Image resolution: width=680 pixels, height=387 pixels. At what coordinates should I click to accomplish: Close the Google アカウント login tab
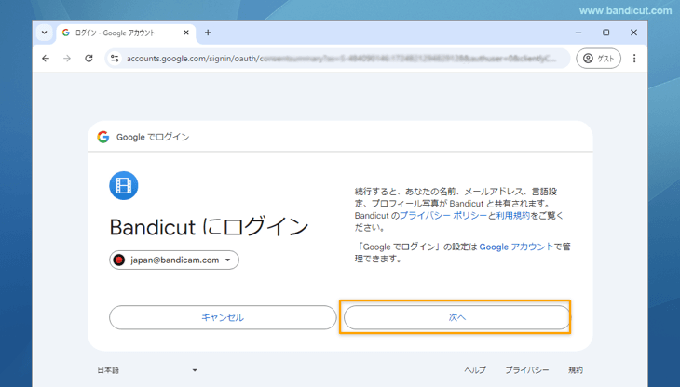tap(186, 33)
